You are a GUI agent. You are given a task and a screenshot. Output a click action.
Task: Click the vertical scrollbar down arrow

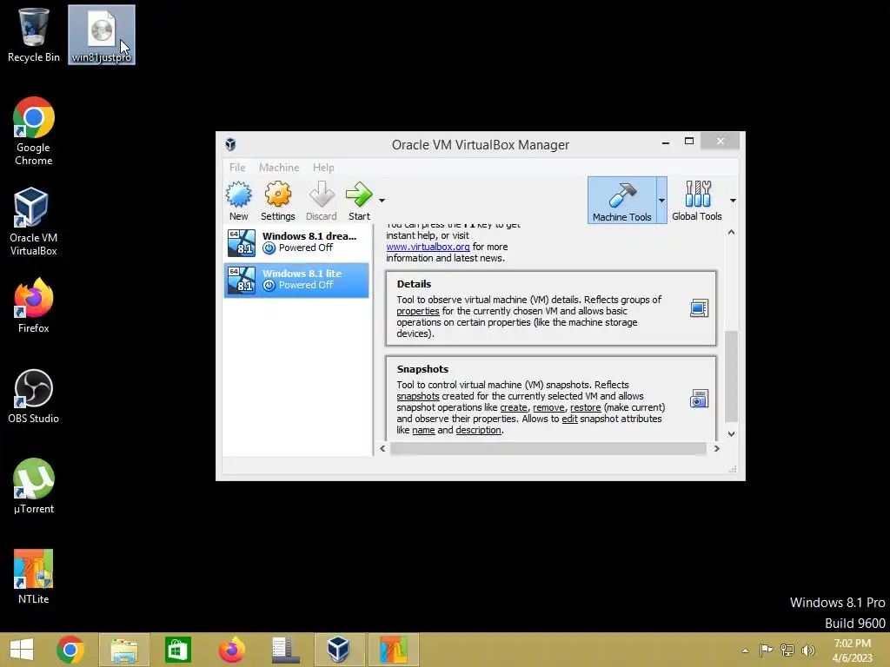(731, 434)
